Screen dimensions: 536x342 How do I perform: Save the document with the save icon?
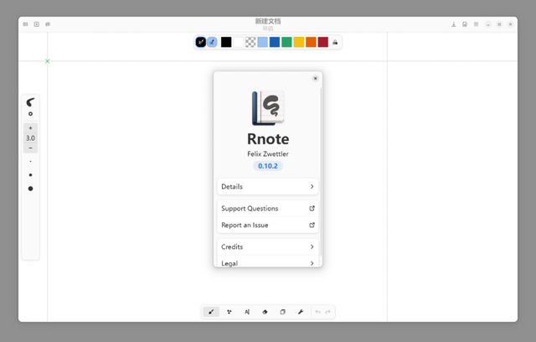[x=454, y=24]
